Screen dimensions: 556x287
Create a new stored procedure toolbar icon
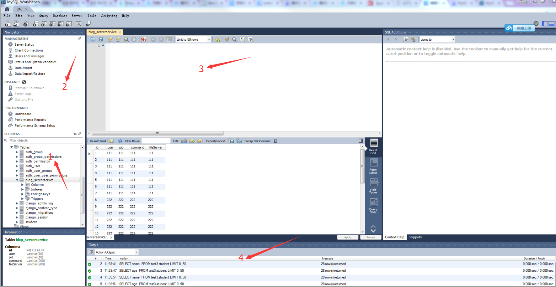point(61,23)
